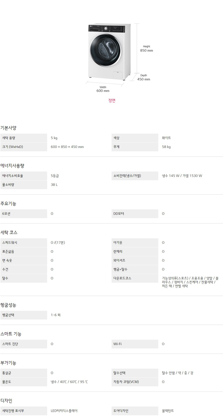Viewport: 223px width, 416px height.
Task: Click the 세탁 용량 spec label
Action: (x=9, y=138)
